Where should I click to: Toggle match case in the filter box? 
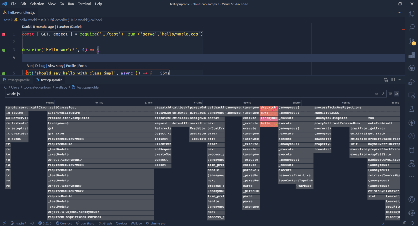[x=377, y=93]
